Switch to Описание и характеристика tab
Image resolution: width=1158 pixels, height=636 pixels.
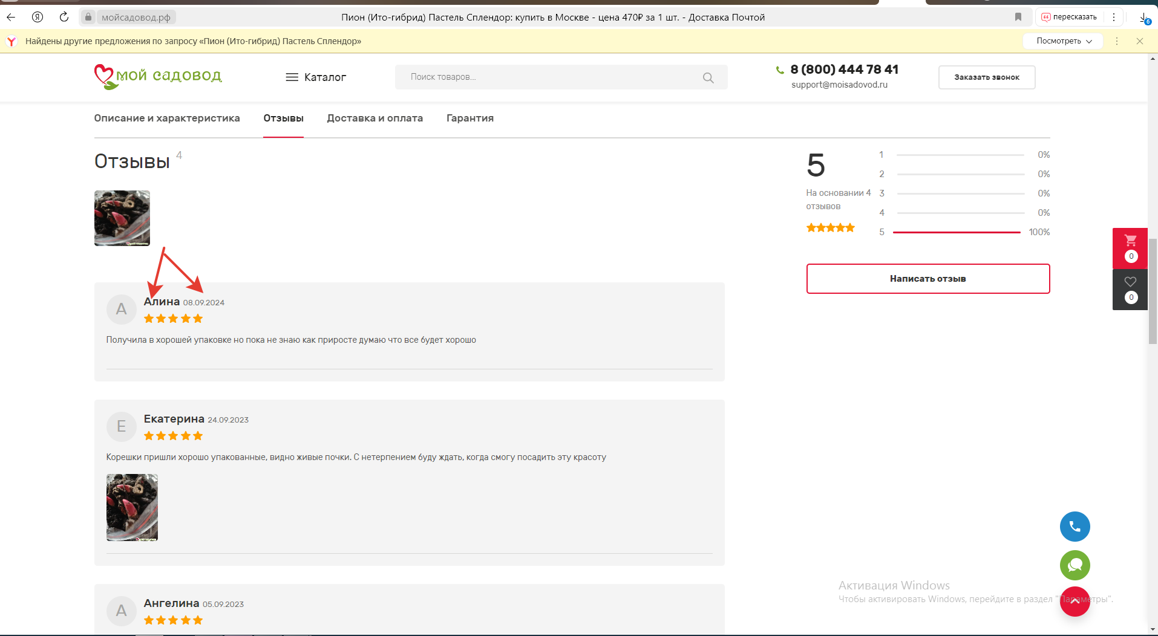pos(167,118)
